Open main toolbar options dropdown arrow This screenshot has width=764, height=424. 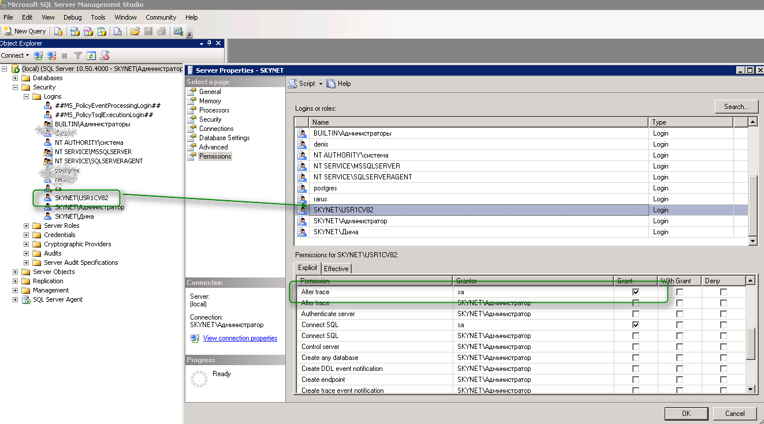point(189,33)
